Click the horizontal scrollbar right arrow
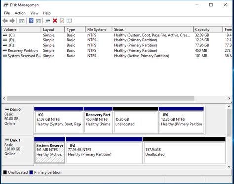 [229, 98]
